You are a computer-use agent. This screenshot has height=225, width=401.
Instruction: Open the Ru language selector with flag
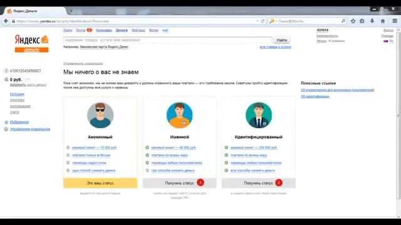(x=388, y=41)
